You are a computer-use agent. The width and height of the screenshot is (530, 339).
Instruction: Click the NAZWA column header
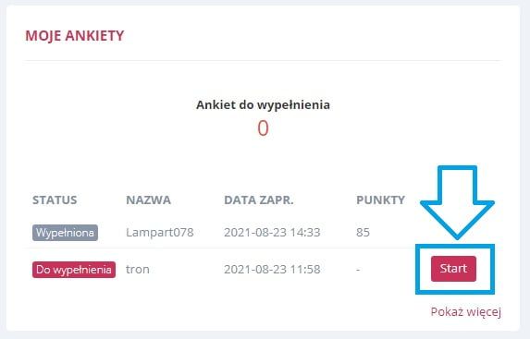pyautogui.click(x=148, y=200)
